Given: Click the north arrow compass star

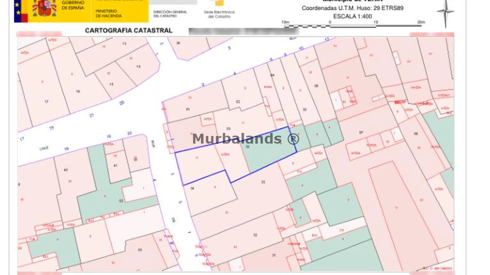Looking at the screenshot, I should pos(445,13).
